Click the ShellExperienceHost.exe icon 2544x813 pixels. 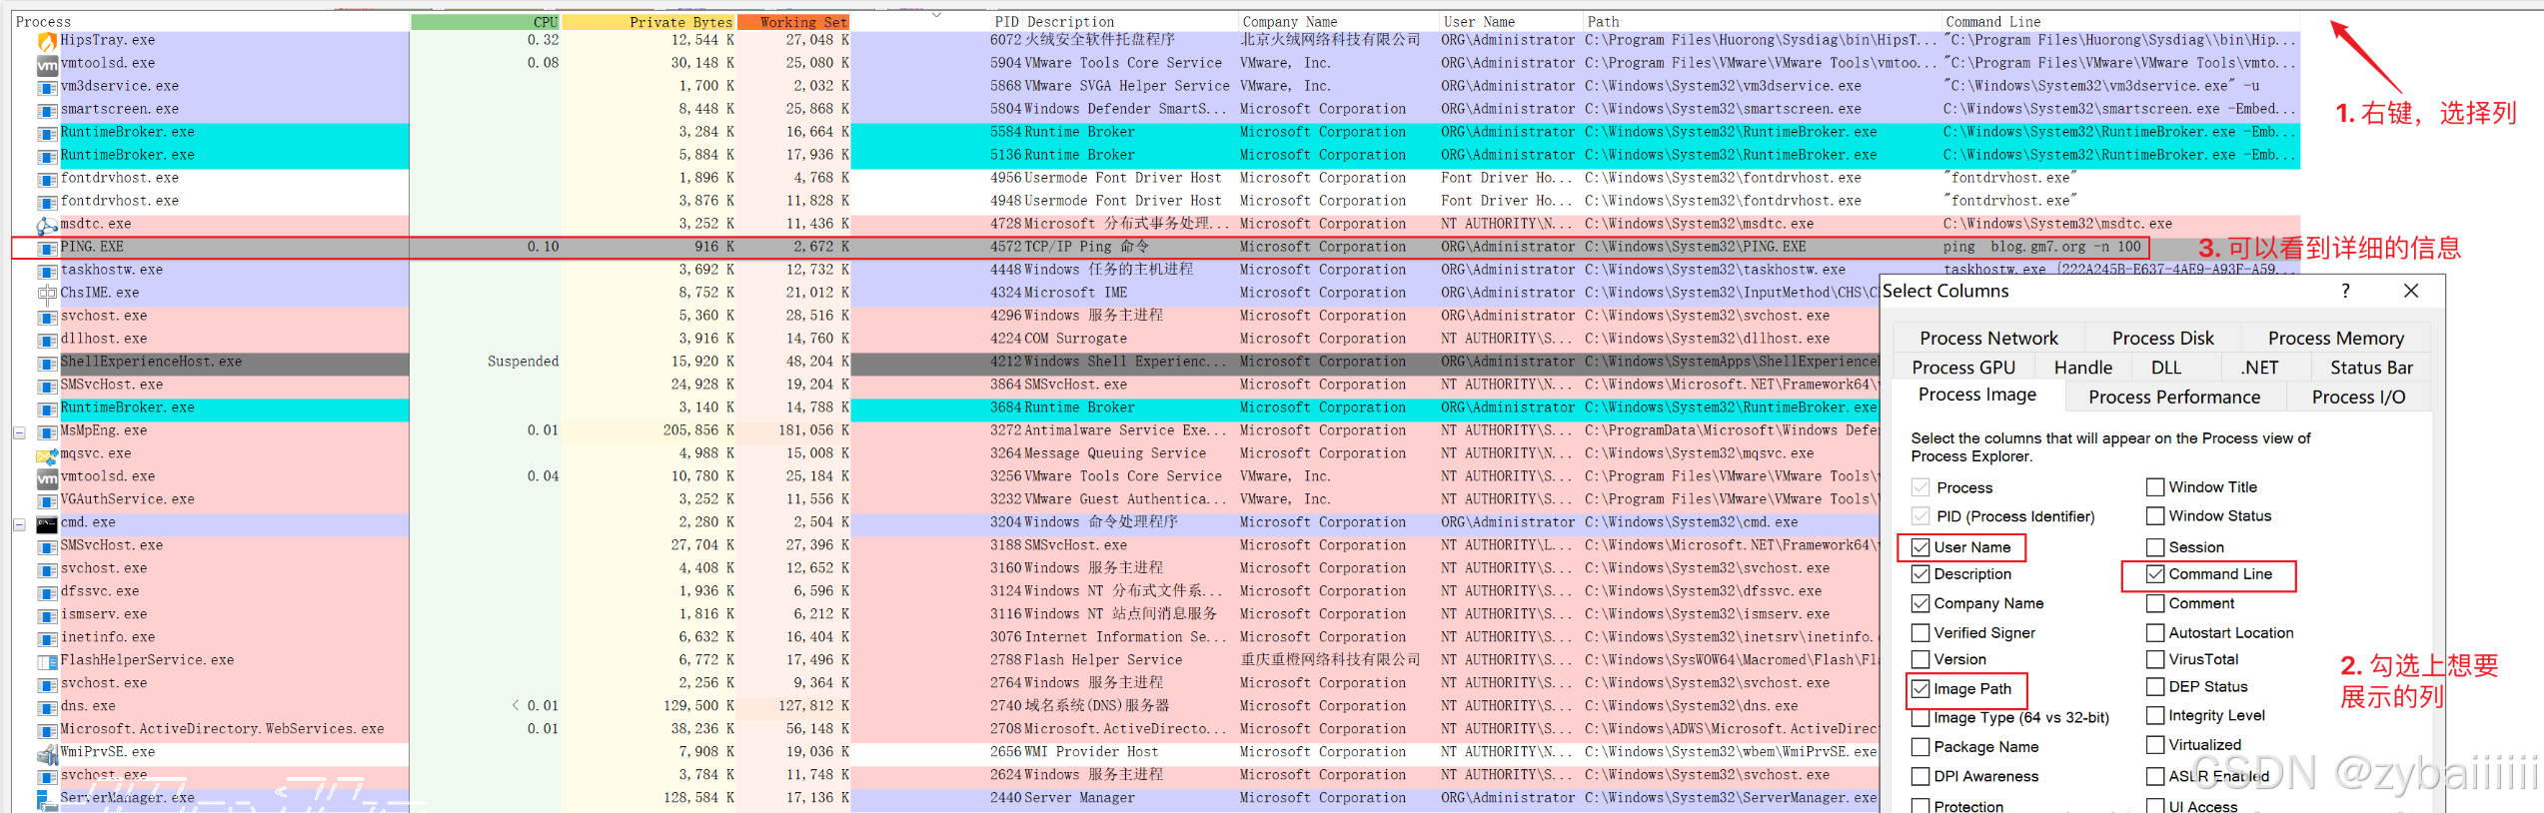click(47, 363)
